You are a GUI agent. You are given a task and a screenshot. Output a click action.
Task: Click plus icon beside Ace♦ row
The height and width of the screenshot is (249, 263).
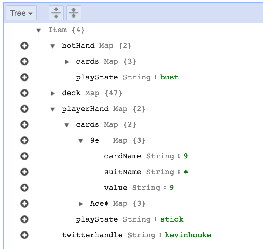(25, 203)
